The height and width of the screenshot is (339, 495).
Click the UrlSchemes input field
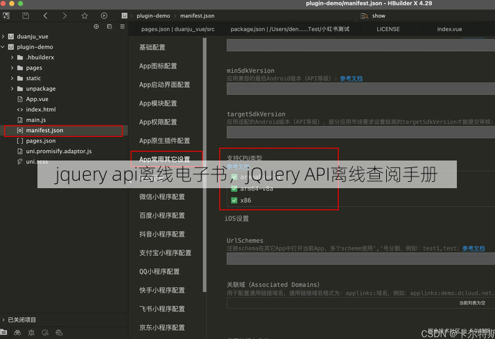pyautogui.click(x=361, y=259)
